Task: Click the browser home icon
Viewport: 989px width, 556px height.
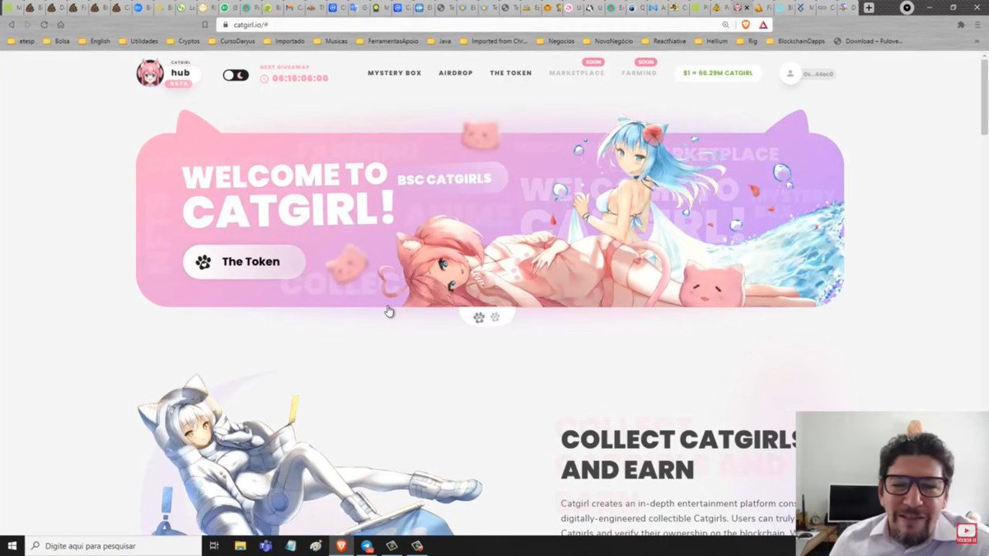Action: [60, 25]
